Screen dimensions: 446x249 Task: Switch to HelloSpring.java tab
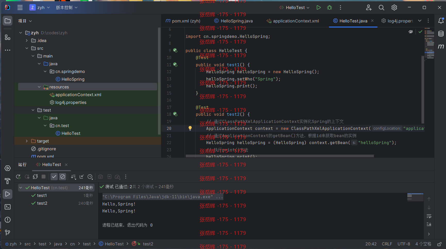233,21
